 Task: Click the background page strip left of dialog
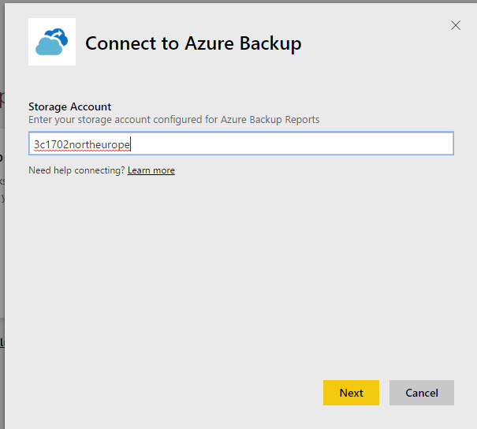click(2, 237)
